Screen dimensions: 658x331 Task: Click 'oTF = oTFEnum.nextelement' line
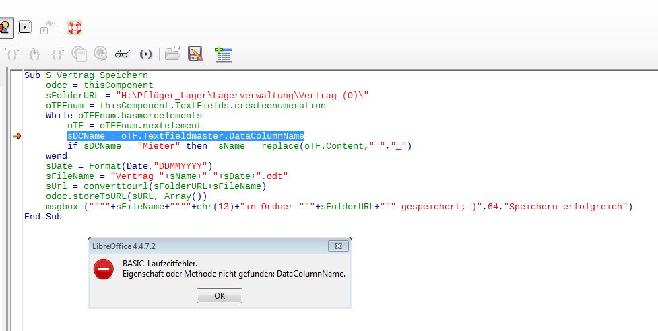[135, 126]
